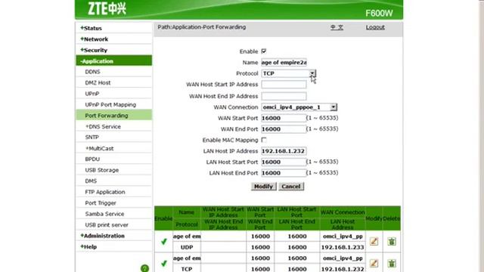Click the Modify button
Viewport: 484px width, 272px height.
(263, 187)
